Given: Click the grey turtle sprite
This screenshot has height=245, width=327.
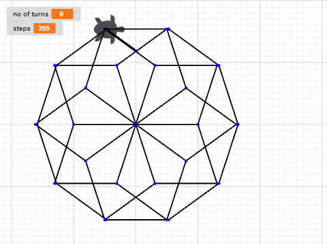Looking at the screenshot, I should point(109,29).
